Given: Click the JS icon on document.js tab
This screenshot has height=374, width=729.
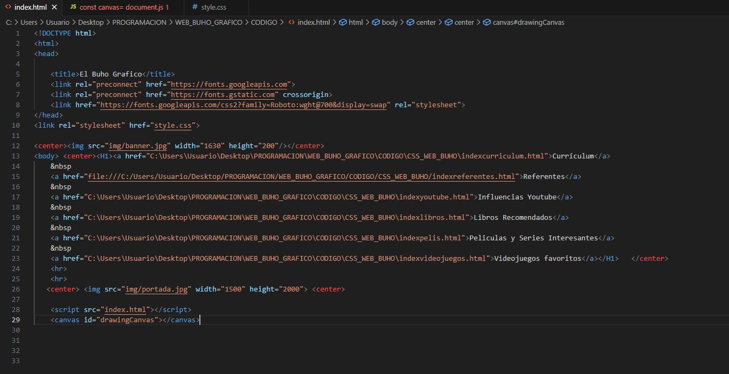Looking at the screenshot, I should [x=73, y=8].
